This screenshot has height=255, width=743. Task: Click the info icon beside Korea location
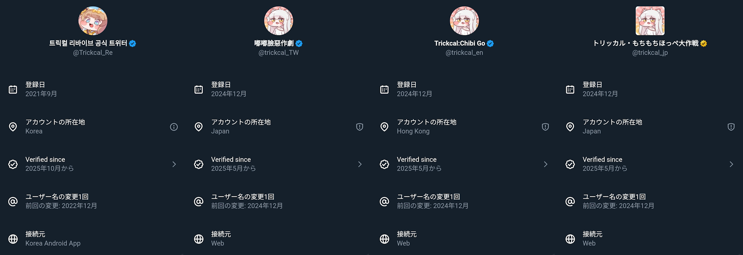pos(174,127)
